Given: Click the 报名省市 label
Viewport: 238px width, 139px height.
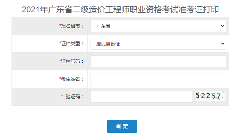Looking at the screenshot, I should tap(72, 26).
